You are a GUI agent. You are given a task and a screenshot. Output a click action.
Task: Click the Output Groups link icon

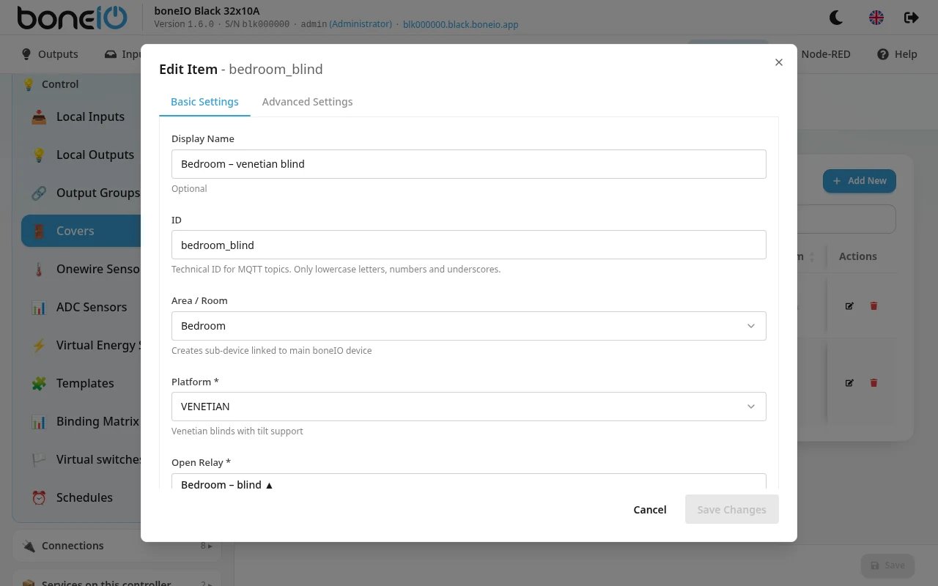[39, 193]
